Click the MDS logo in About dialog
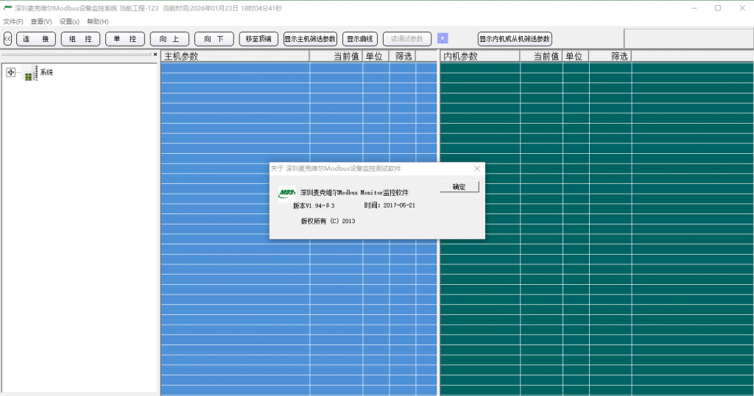 (286, 194)
